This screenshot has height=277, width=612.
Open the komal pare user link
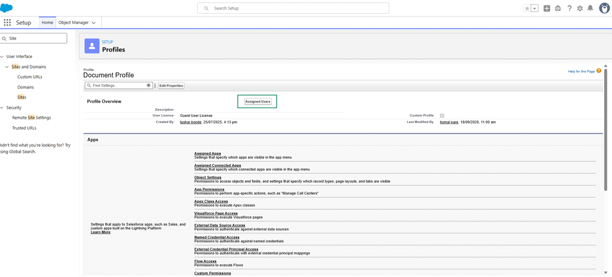[450, 122]
